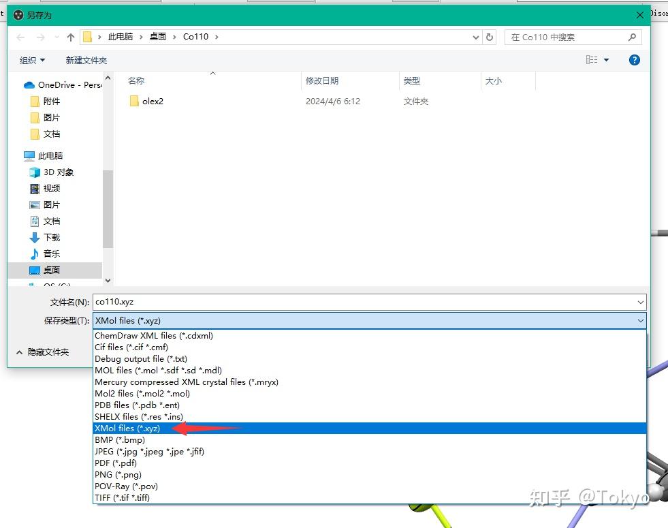Viewport: 668px width, 528px height.
Task: Click 新建文件夹 button
Action: [86, 60]
